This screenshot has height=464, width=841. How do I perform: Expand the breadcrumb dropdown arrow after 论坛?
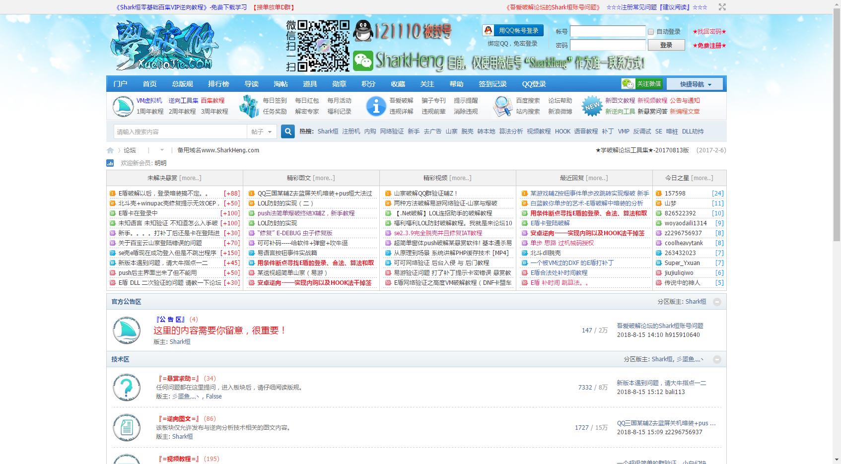[162, 150]
